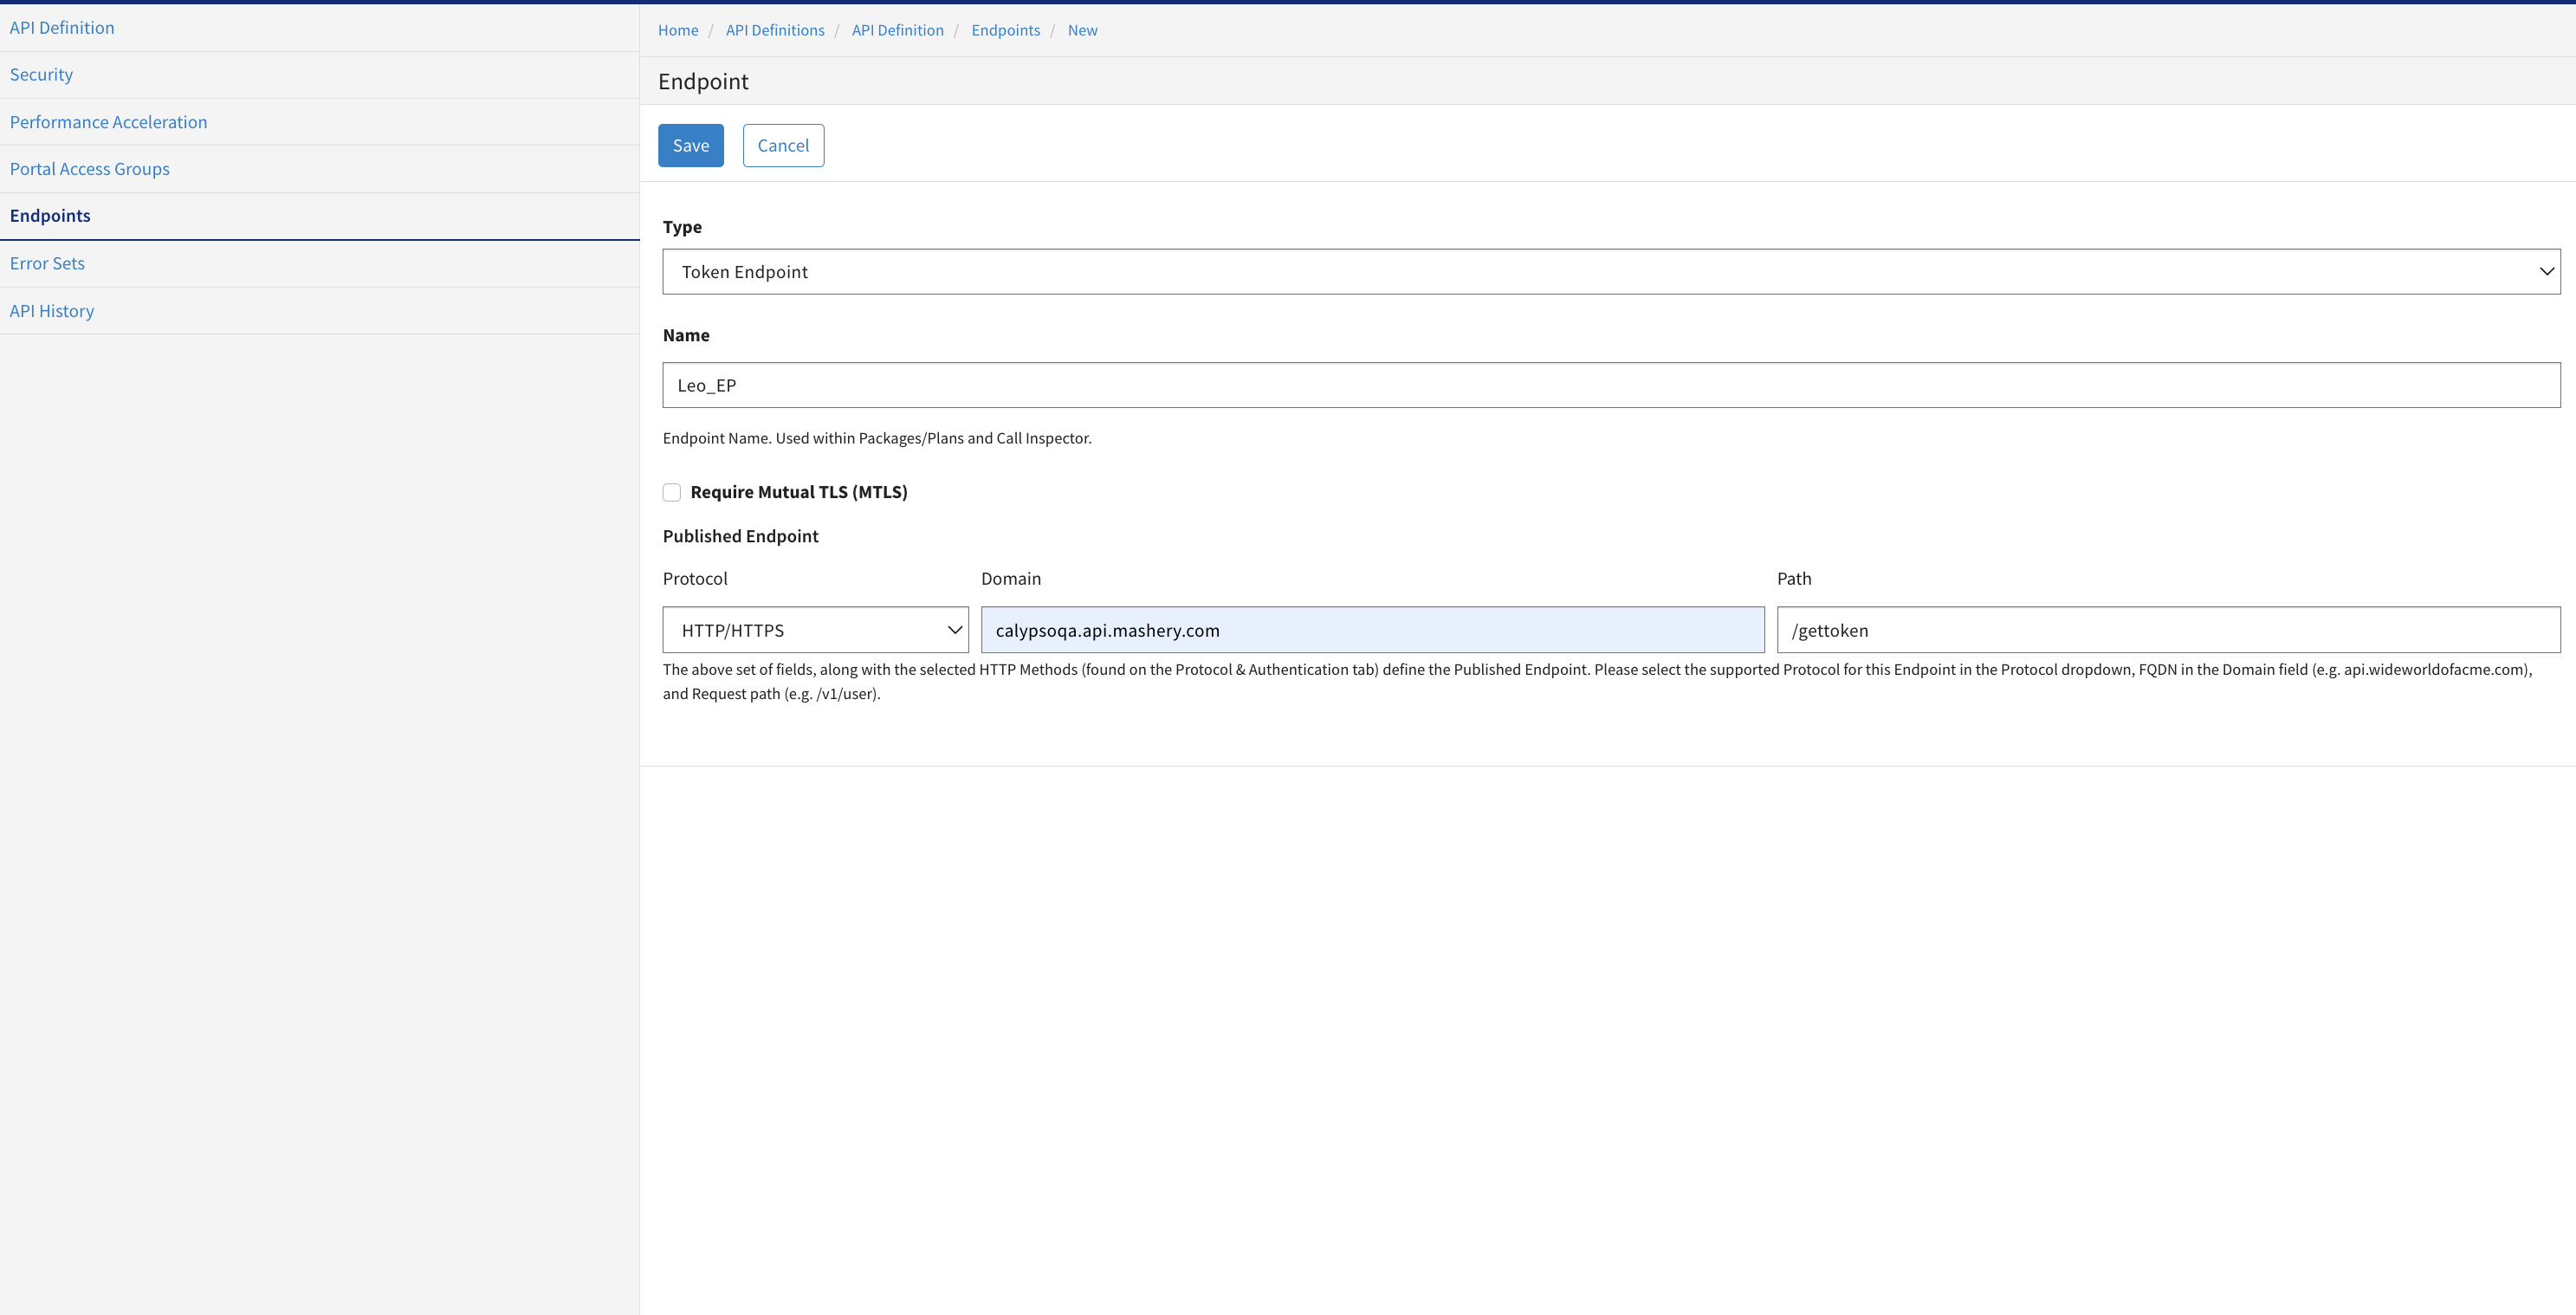Enable Require Mutual TLS checkbox
Image resolution: width=2576 pixels, height=1315 pixels.
pyautogui.click(x=672, y=492)
